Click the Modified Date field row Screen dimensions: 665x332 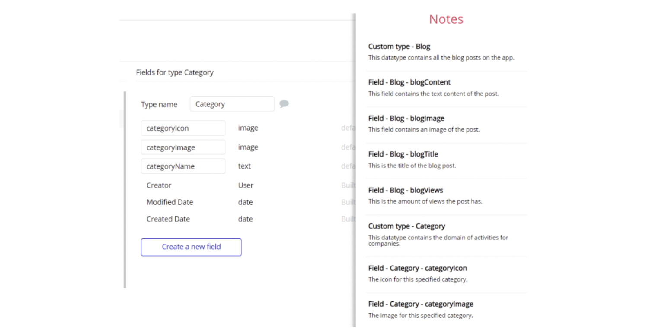click(x=169, y=202)
